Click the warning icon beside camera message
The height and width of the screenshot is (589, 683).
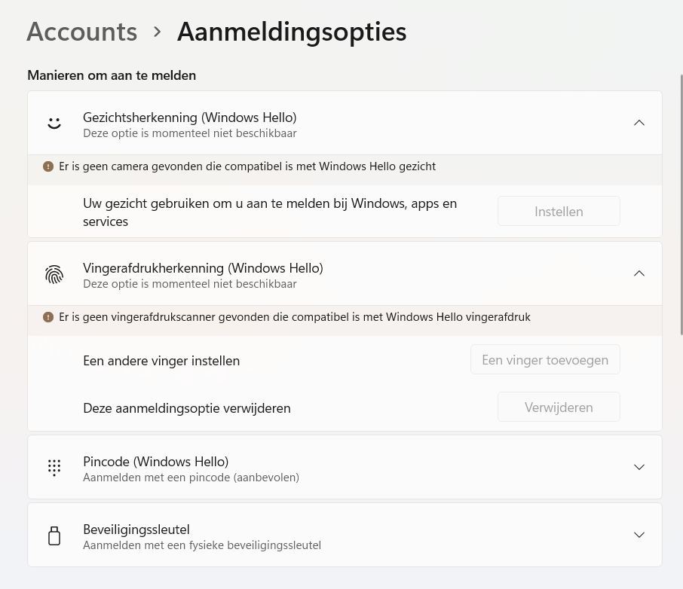(x=48, y=166)
